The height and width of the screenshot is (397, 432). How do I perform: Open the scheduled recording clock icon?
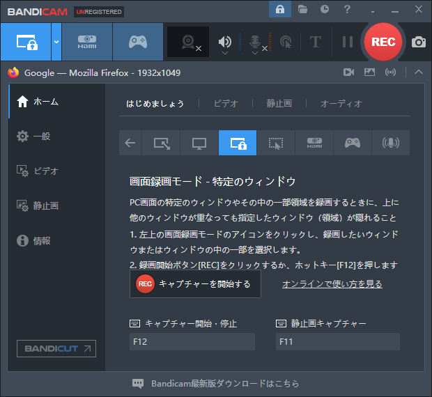coord(325,9)
